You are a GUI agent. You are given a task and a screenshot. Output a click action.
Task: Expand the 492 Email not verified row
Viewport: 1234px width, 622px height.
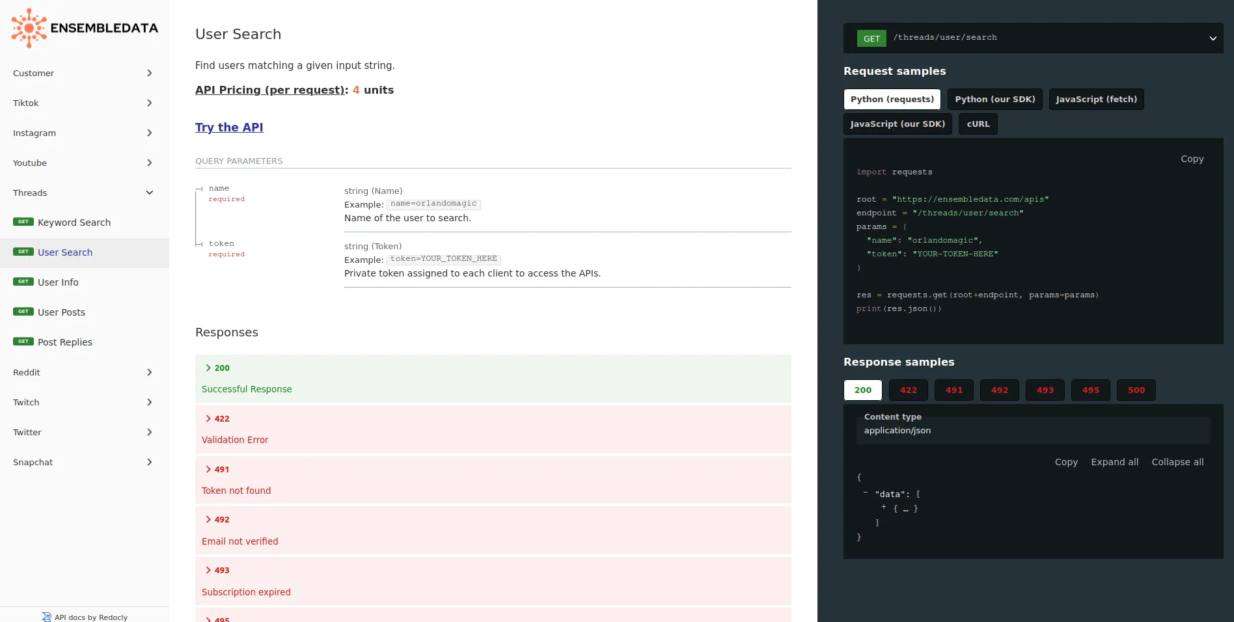pyautogui.click(x=493, y=530)
